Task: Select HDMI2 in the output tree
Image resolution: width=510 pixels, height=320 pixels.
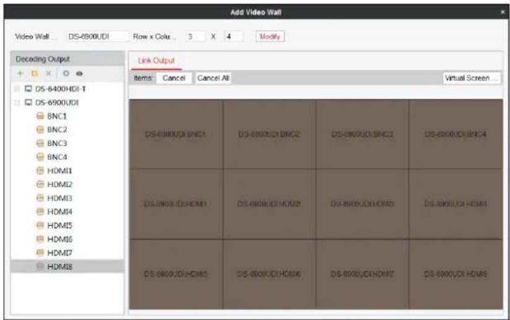Action: pyautogui.click(x=60, y=184)
